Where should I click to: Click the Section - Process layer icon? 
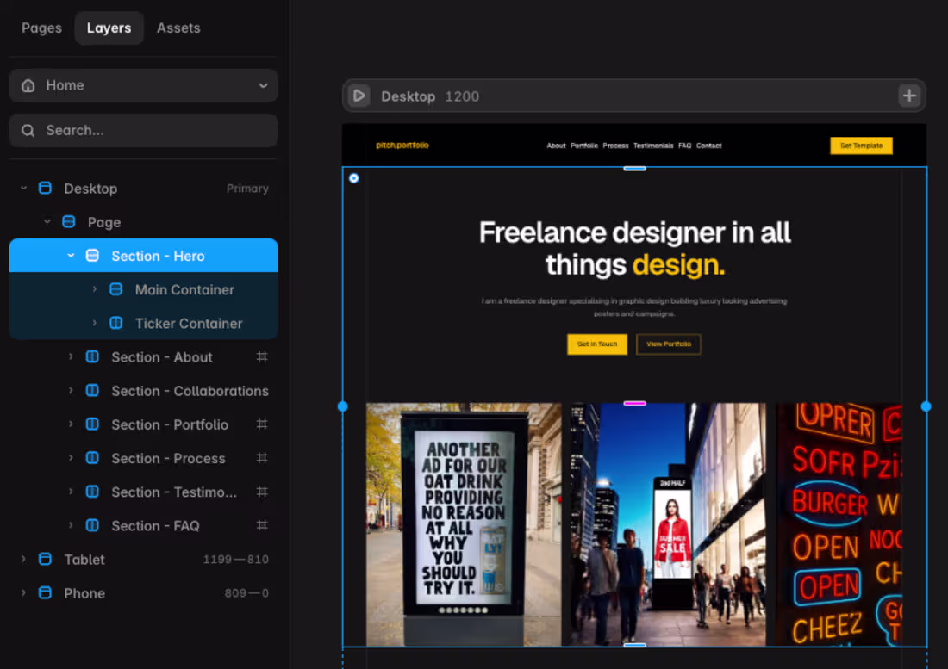pyautogui.click(x=92, y=458)
